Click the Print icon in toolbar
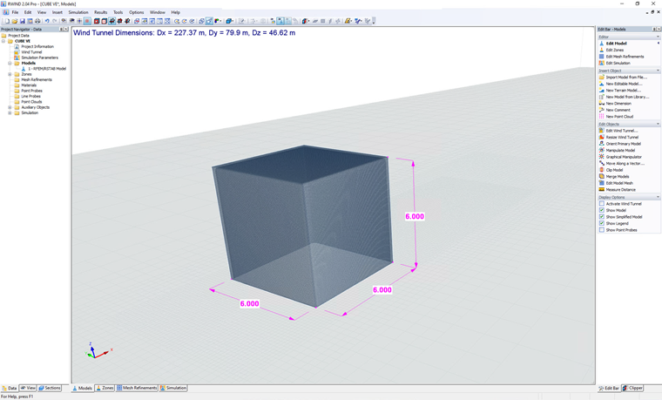 pos(37,21)
